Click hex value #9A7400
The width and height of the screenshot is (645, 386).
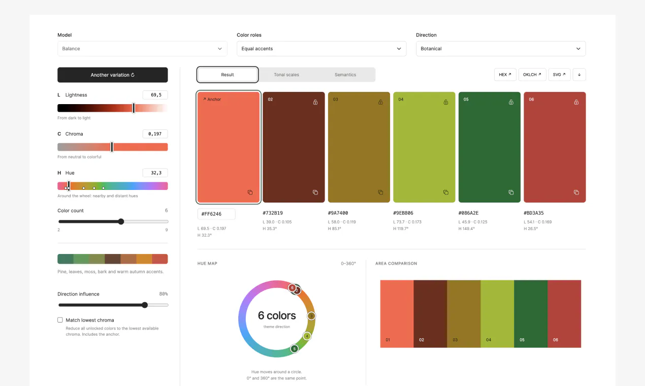(x=338, y=213)
